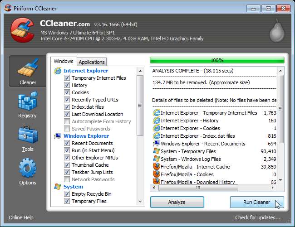Click results horizontal scroll right arrow
The height and width of the screenshot is (227, 295).
272,188
